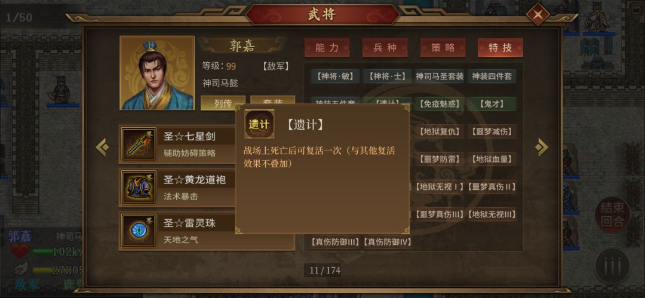Open the 策略 tab

pos(443,48)
